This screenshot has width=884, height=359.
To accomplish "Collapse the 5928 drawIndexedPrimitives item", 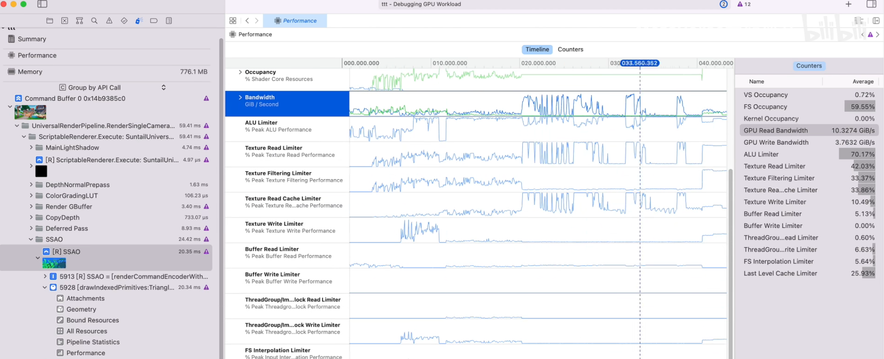I will (x=45, y=288).
